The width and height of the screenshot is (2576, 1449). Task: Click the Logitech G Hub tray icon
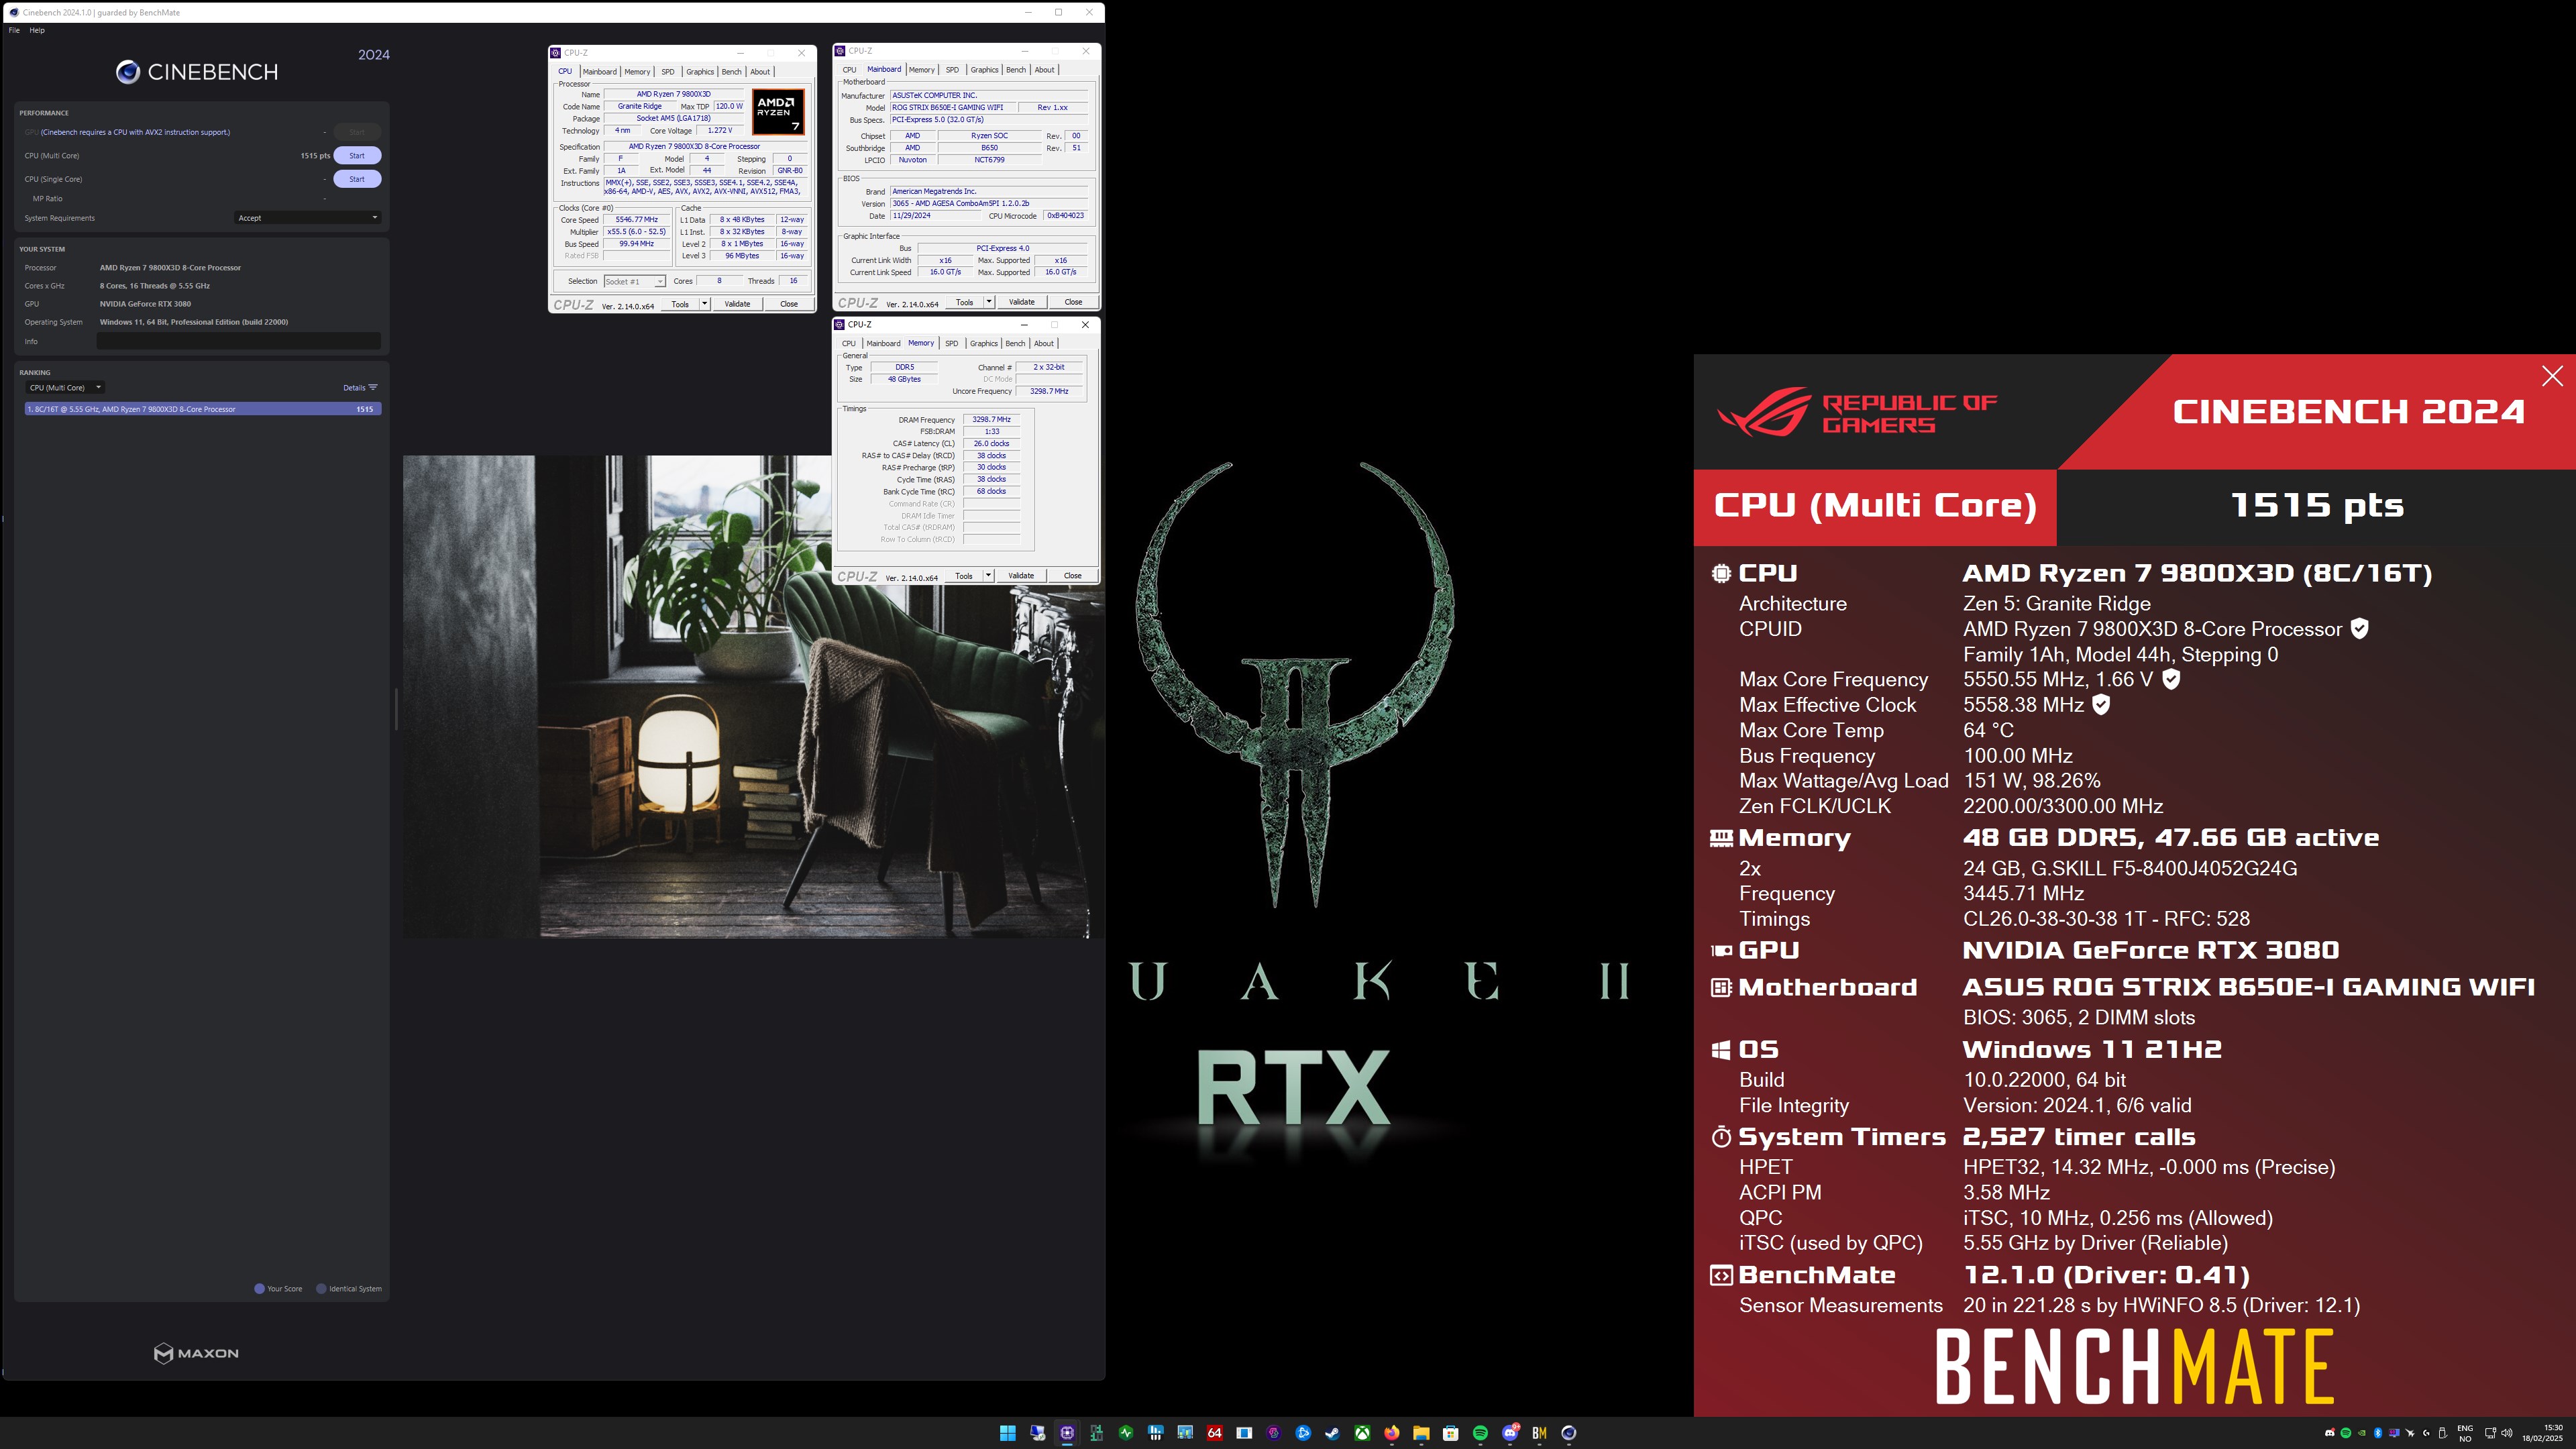(2426, 1433)
